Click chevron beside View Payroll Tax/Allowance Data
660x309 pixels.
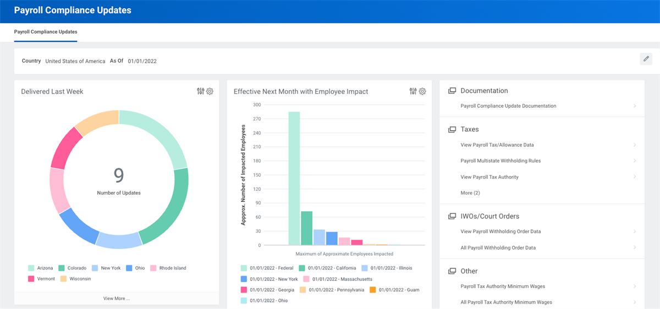click(635, 145)
